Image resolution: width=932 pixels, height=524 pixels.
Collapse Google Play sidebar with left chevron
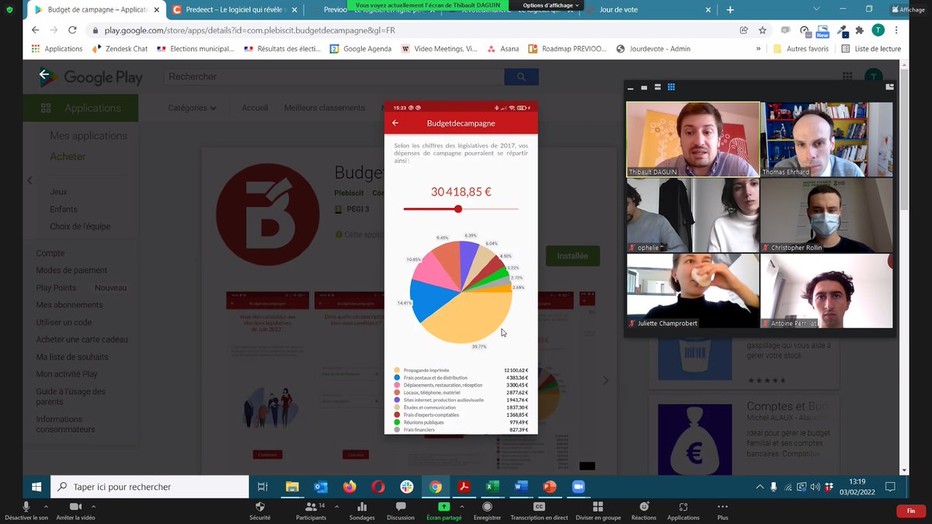point(30,180)
